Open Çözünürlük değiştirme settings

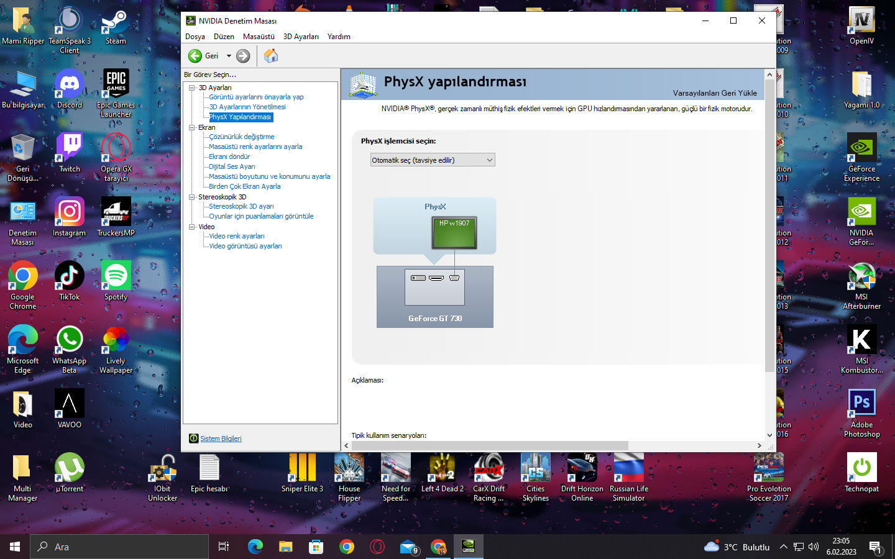coord(242,137)
